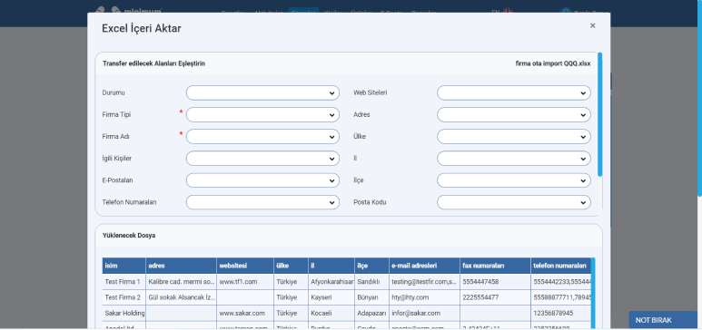Viewport: 702px width, 330px height.
Task: Open the Web Siteleri dropdown
Action: [x=514, y=93]
